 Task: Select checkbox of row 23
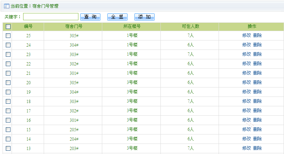pyautogui.click(x=8, y=54)
